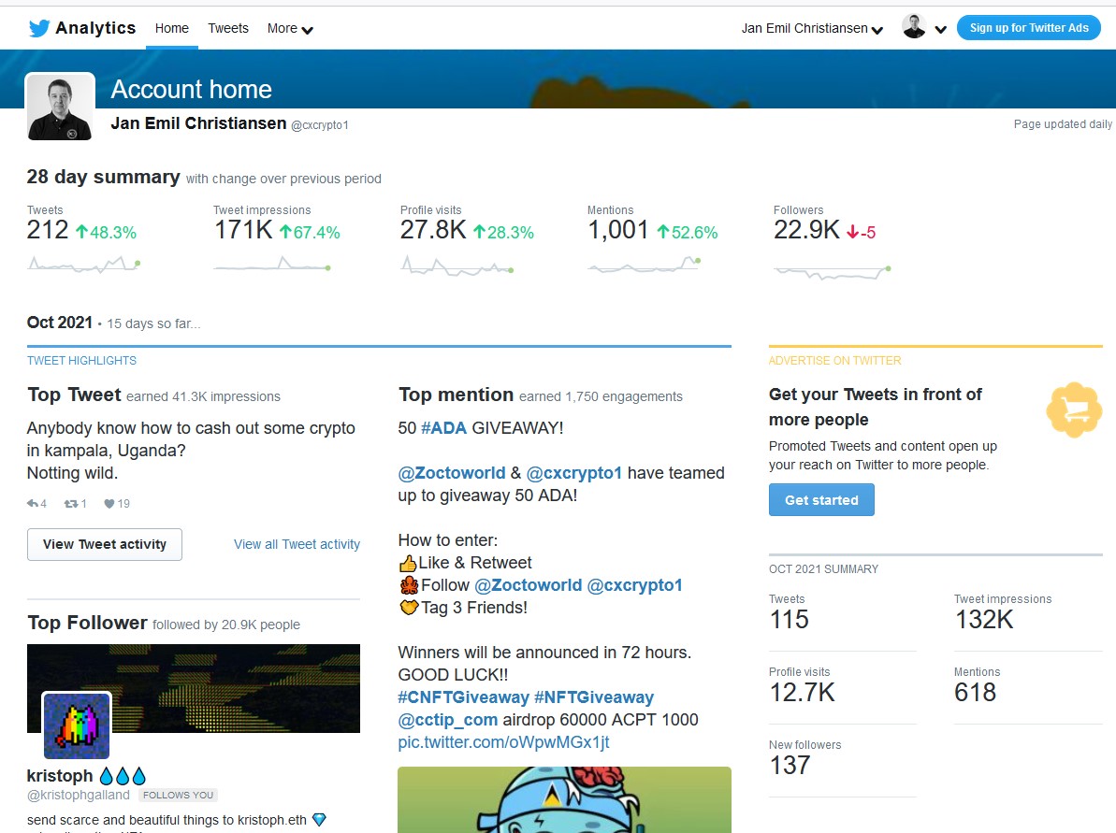The image size is (1116, 833).
Task: Click the ADVERTISE ON TWITTER heading
Action: coord(834,361)
